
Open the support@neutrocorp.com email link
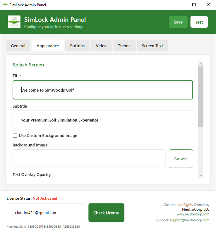pos(189,220)
